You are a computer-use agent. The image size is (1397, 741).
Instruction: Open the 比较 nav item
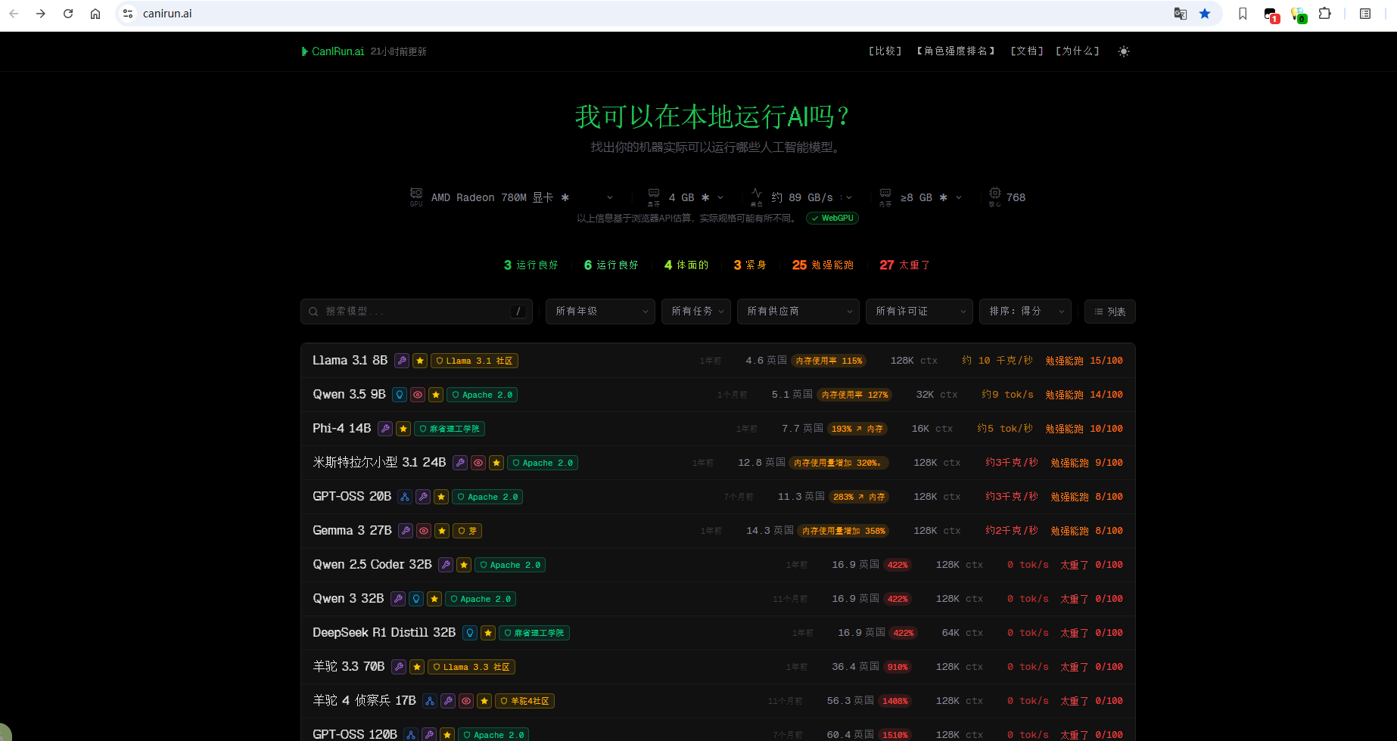pos(885,51)
